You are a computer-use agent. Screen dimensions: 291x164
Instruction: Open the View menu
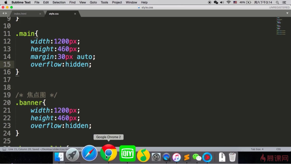pyautogui.click(x=83, y=2)
